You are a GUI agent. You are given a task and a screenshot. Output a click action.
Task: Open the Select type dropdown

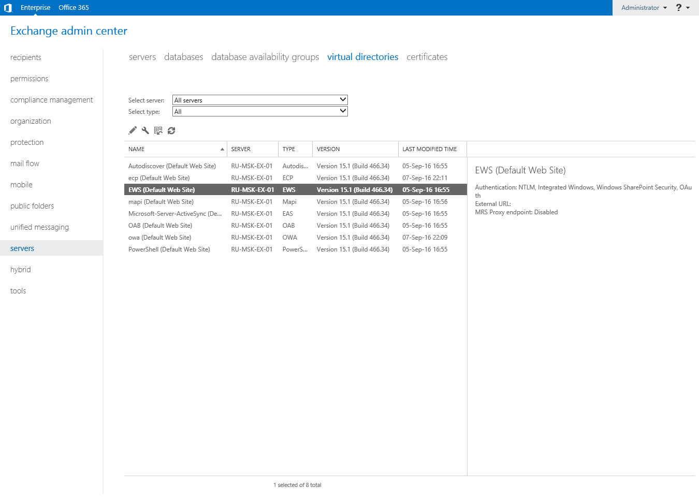coord(260,111)
